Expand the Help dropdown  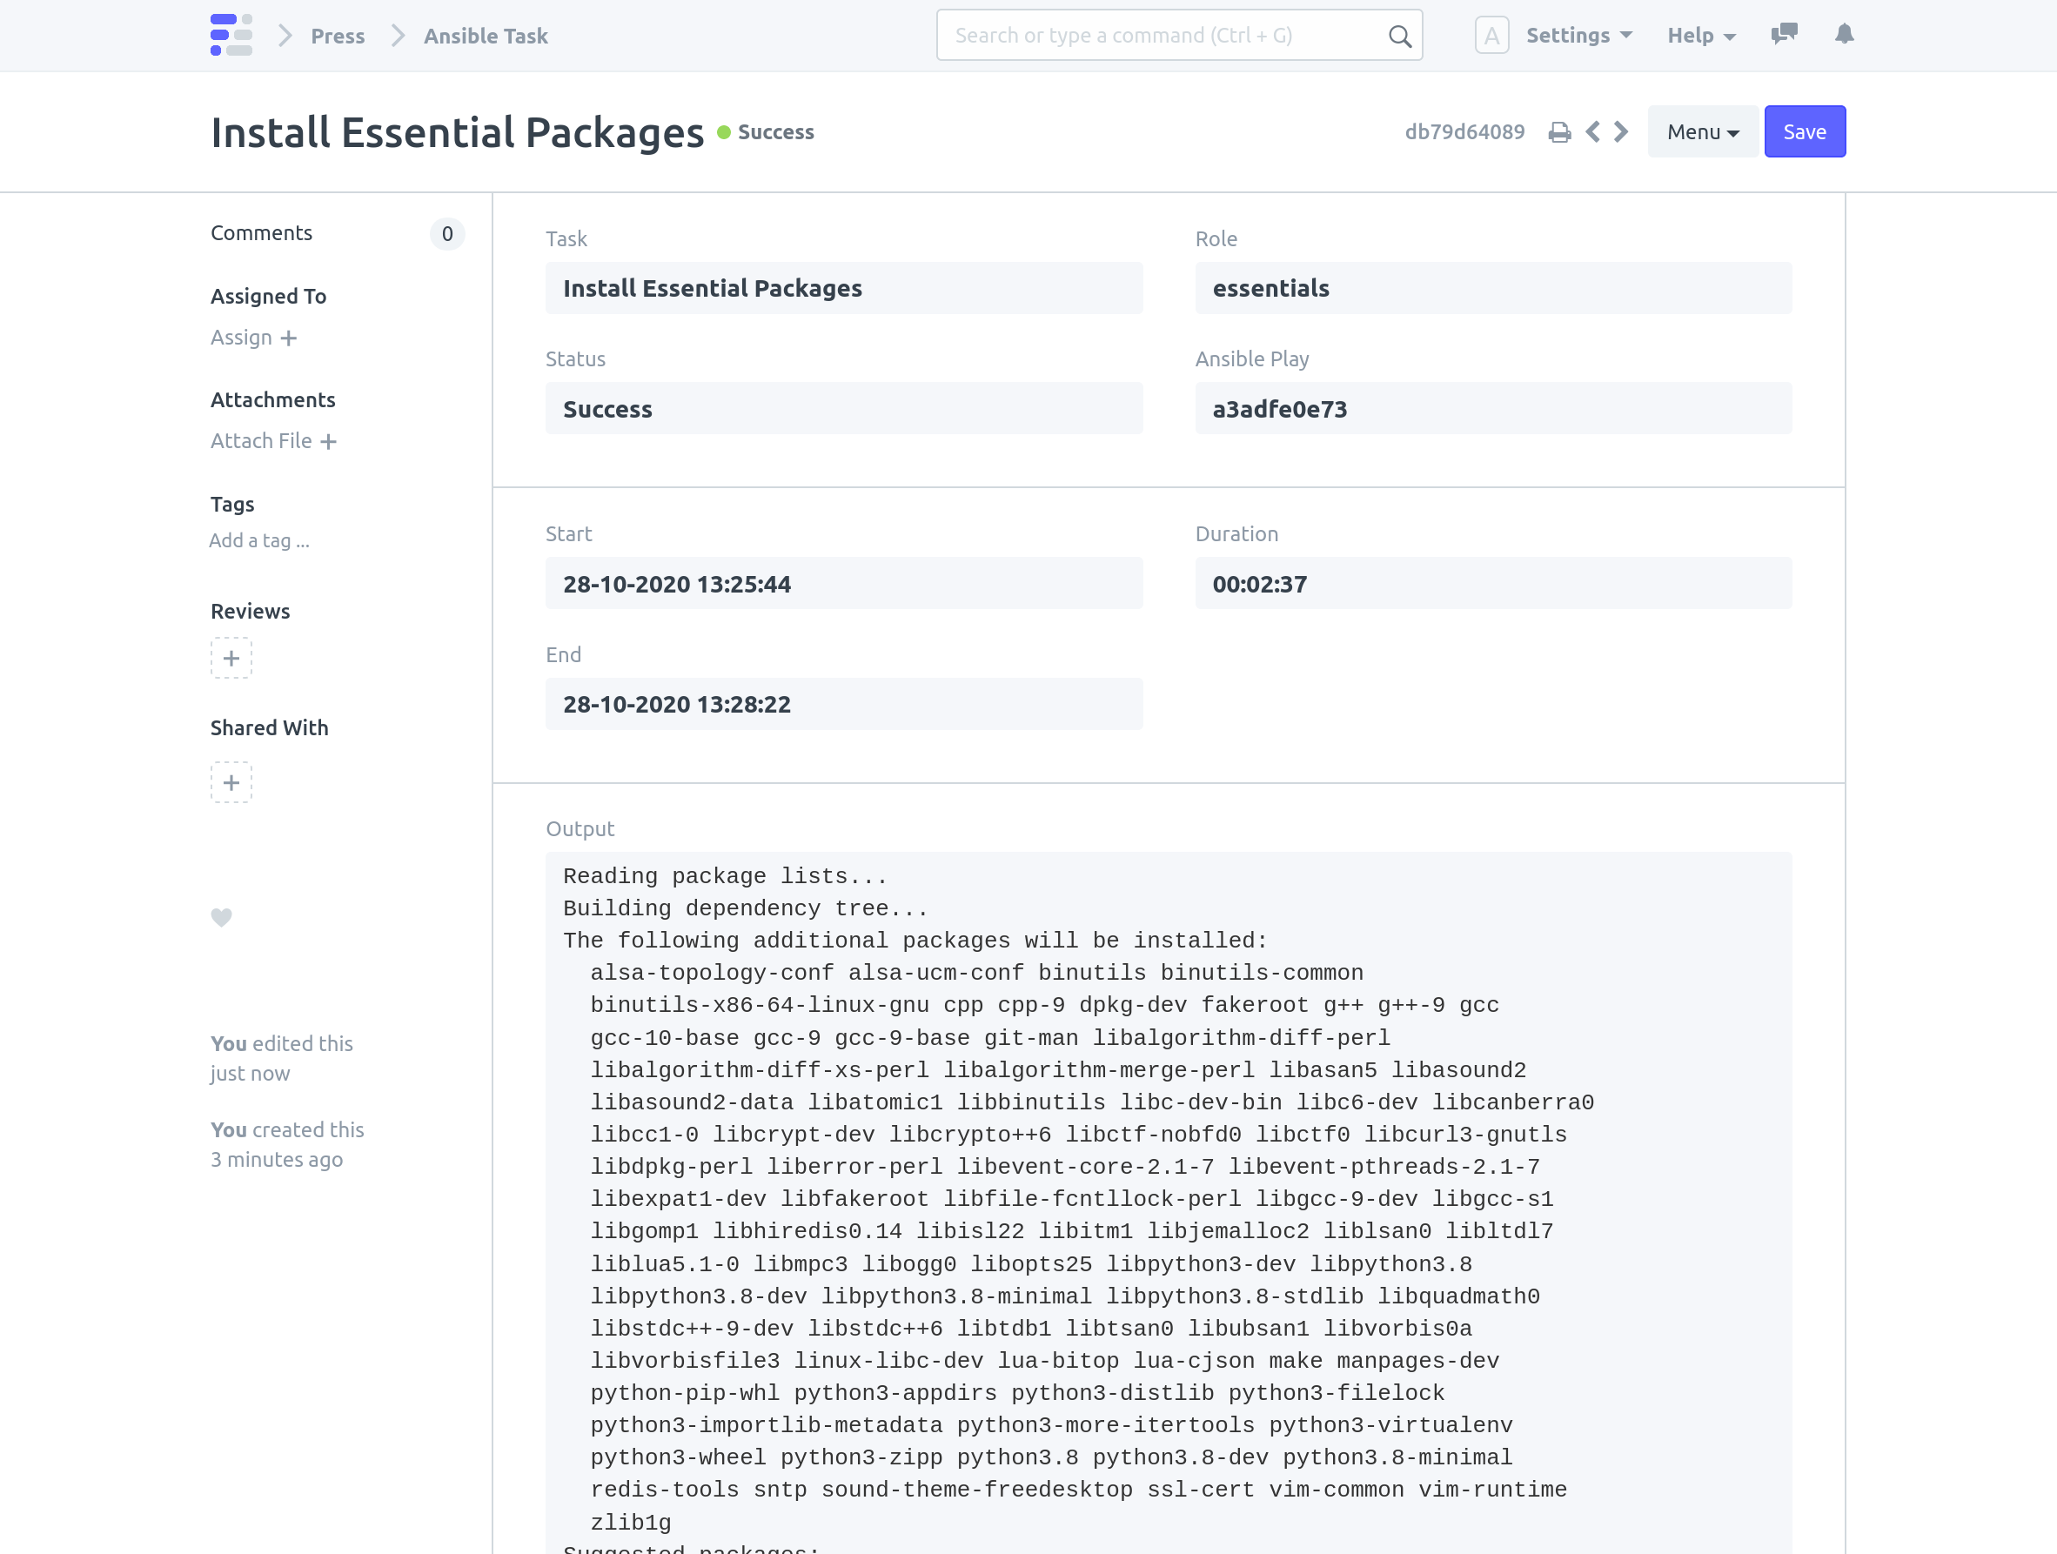pyautogui.click(x=1701, y=36)
